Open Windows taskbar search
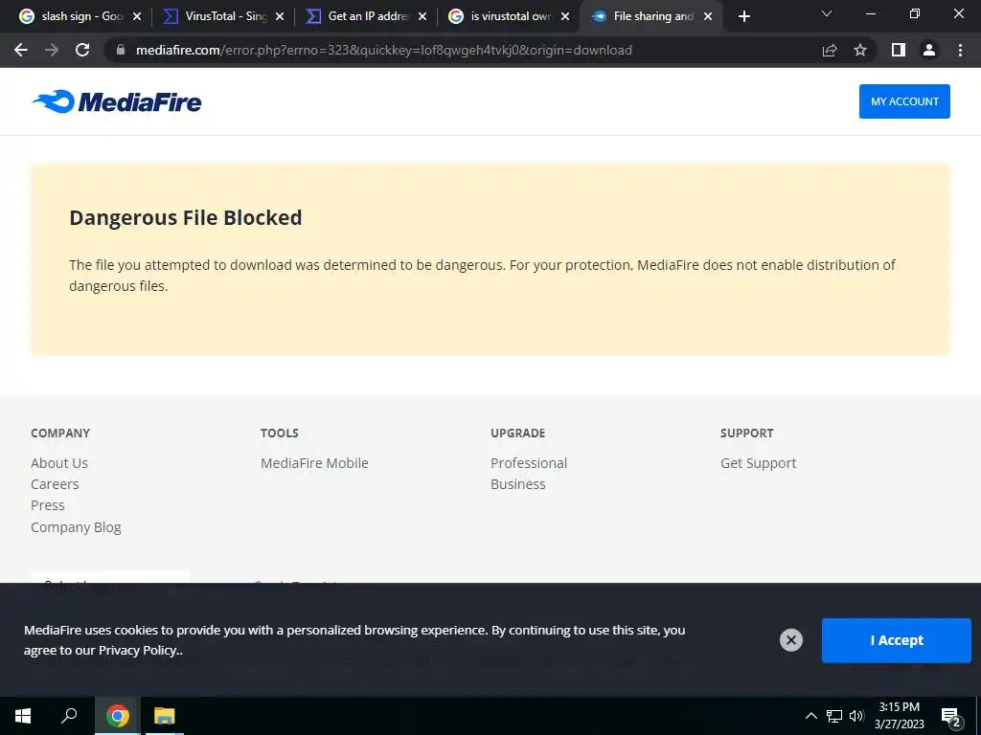 click(69, 716)
